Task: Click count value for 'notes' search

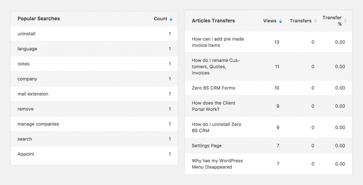Action: click(x=170, y=64)
